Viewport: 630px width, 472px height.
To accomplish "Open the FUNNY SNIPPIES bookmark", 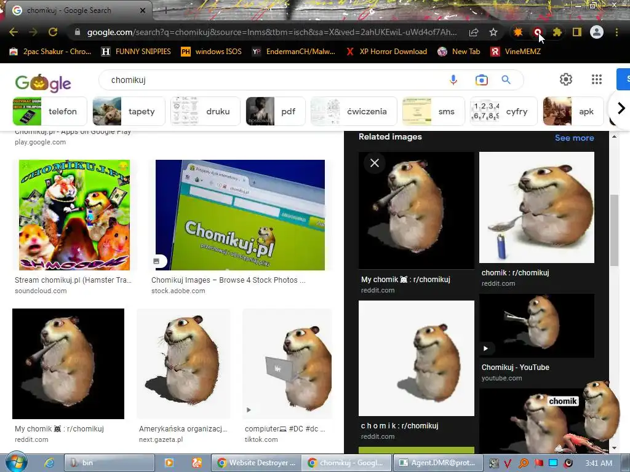I will click(x=136, y=52).
